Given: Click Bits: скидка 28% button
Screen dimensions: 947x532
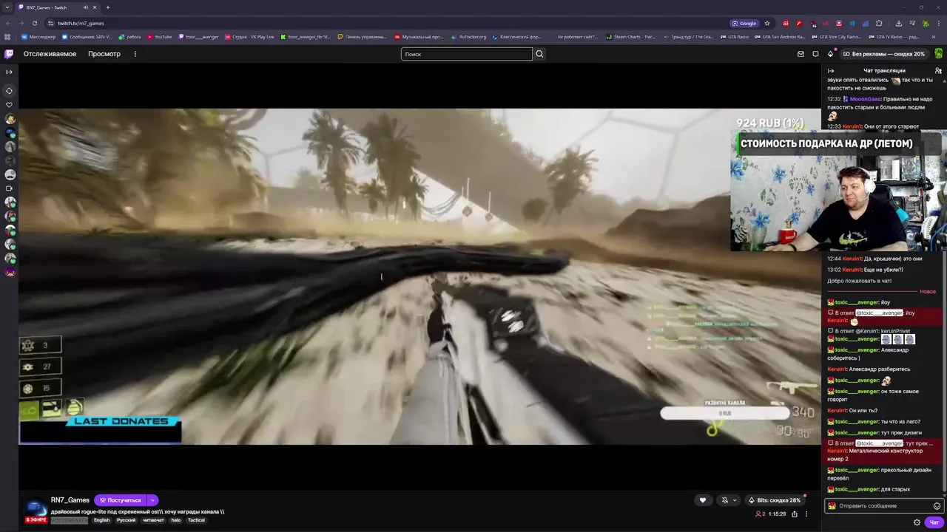Looking at the screenshot, I should 774,500.
